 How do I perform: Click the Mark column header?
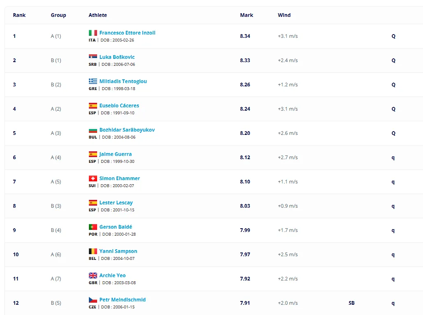(x=246, y=15)
